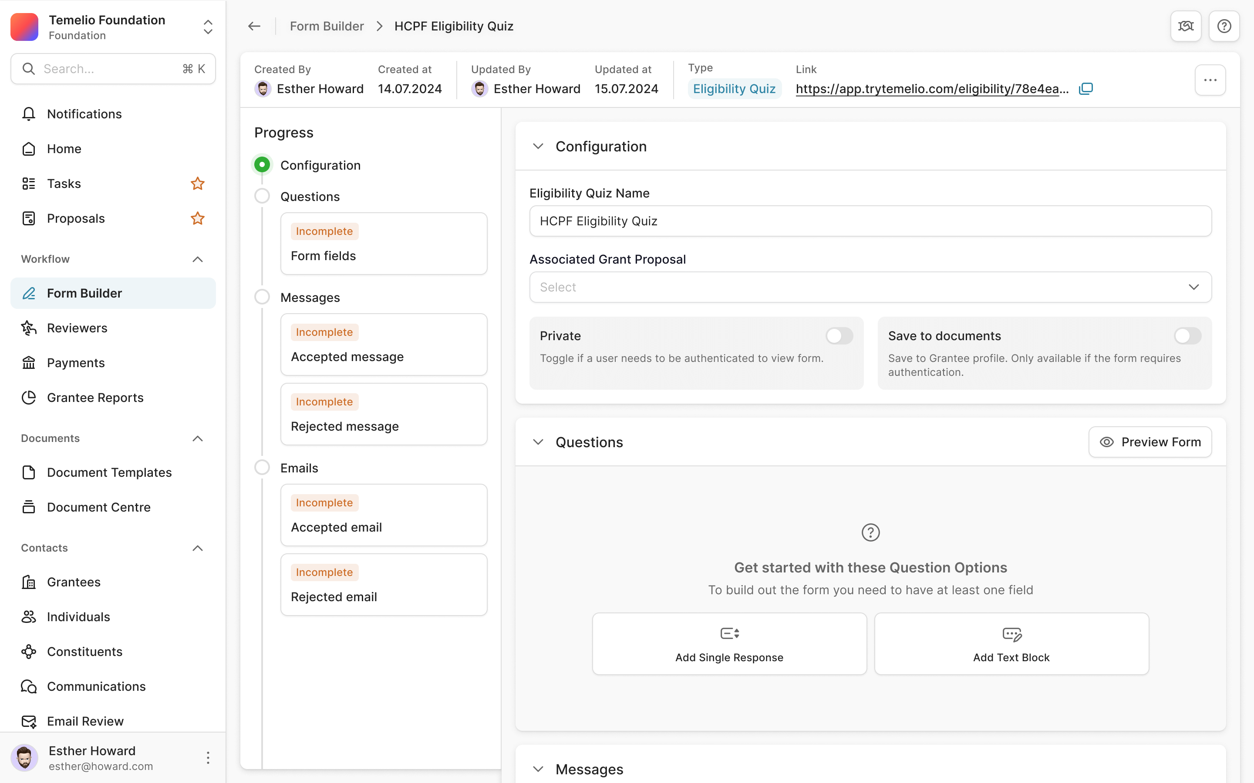The width and height of the screenshot is (1254, 783).
Task: Click the Eligibility Quiz Name field
Action: pyautogui.click(x=870, y=221)
